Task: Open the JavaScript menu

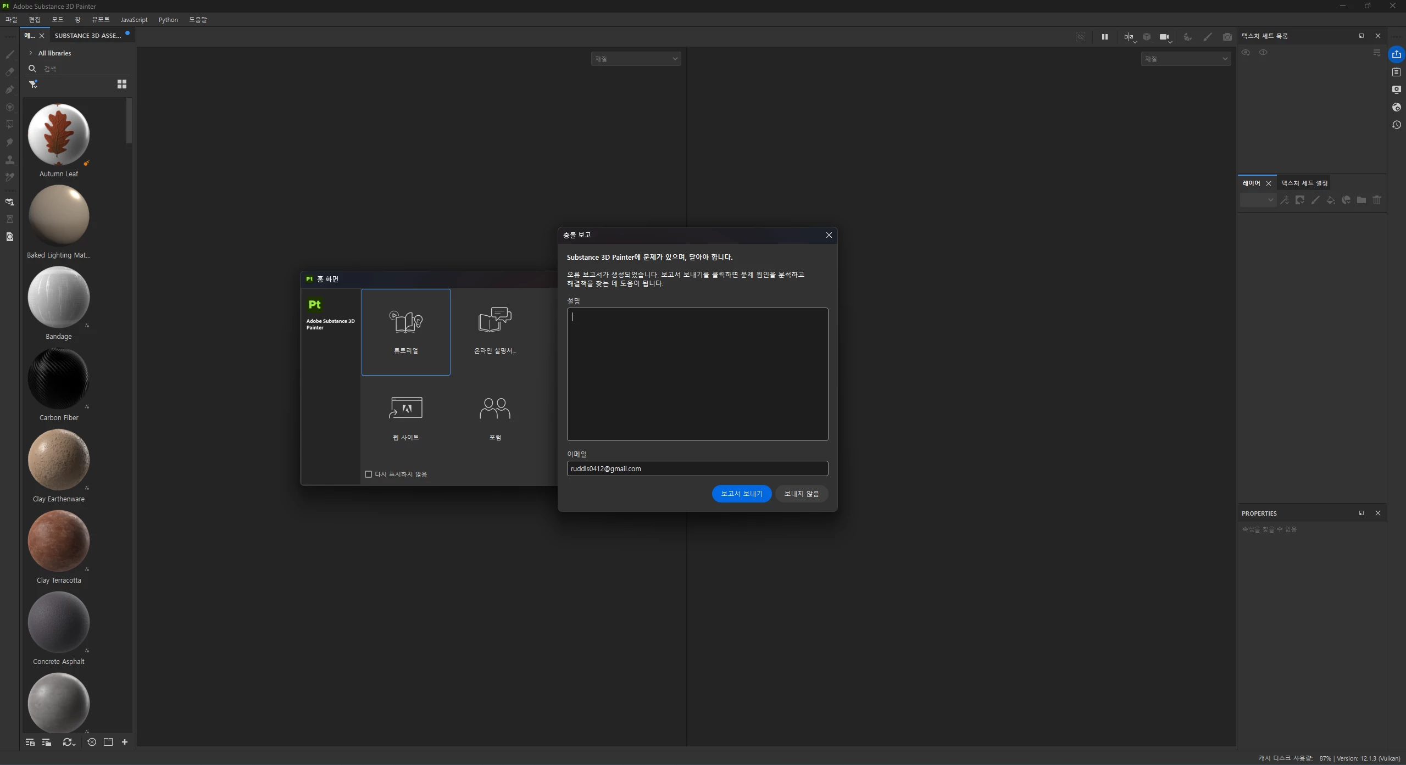Action: tap(134, 20)
